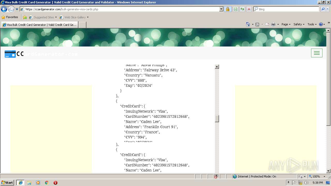Image resolution: width=331 pixels, height=186 pixels.
Task: Click the status bar security padlock dropdown
Action: 302,176
